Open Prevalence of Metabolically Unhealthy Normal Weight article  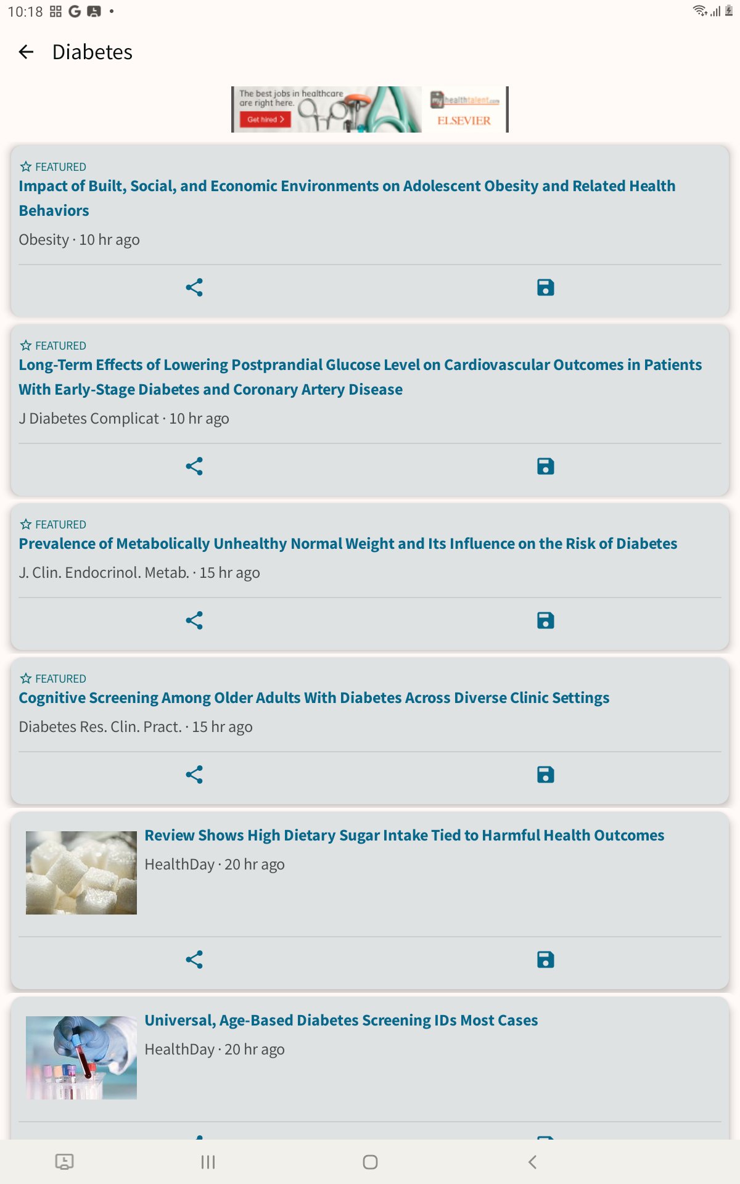[348, 543]
